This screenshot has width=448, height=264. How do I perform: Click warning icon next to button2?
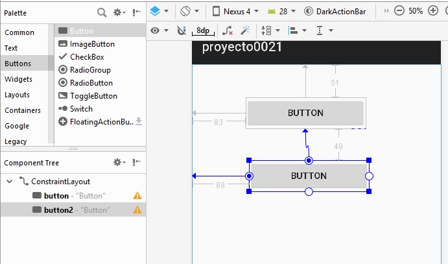(x=137, y=210)
